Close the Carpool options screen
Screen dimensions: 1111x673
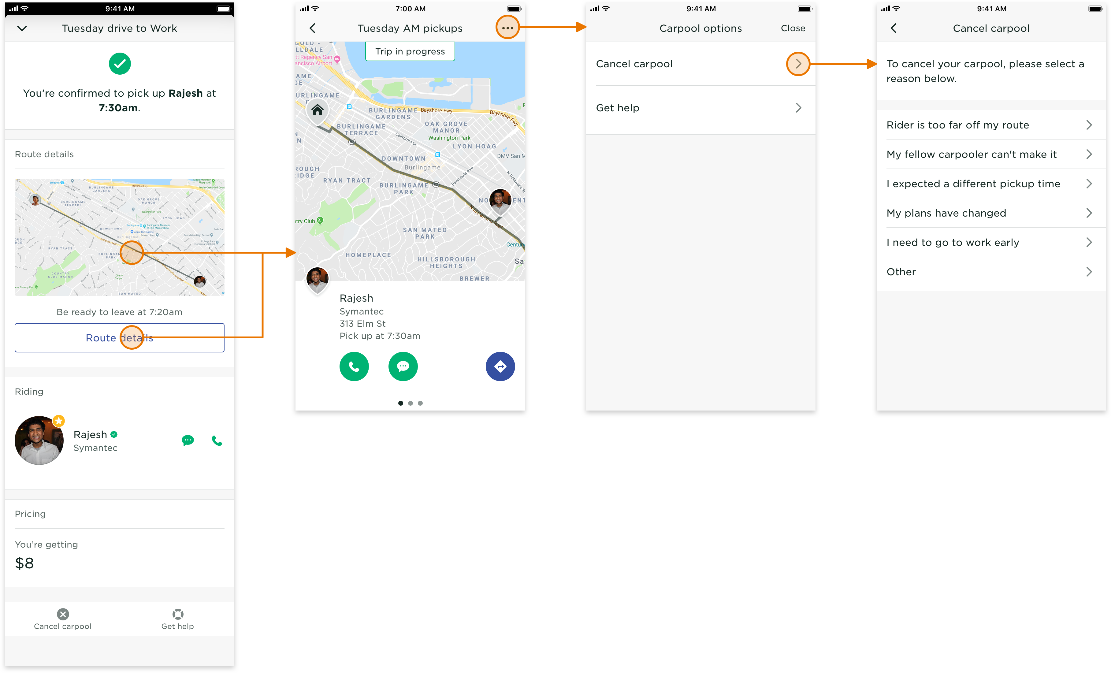tap(793, 28)
